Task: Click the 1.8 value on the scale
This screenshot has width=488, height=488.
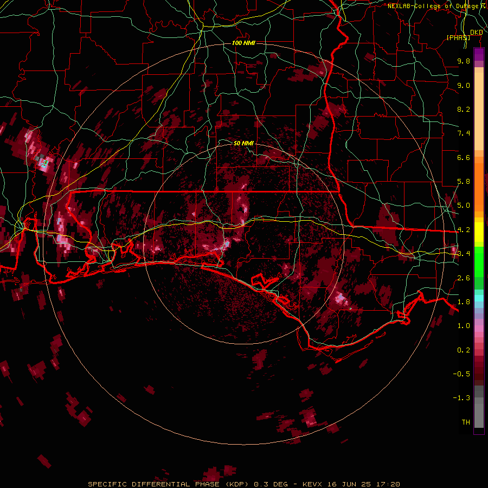Action: click(x=464, y=302)
